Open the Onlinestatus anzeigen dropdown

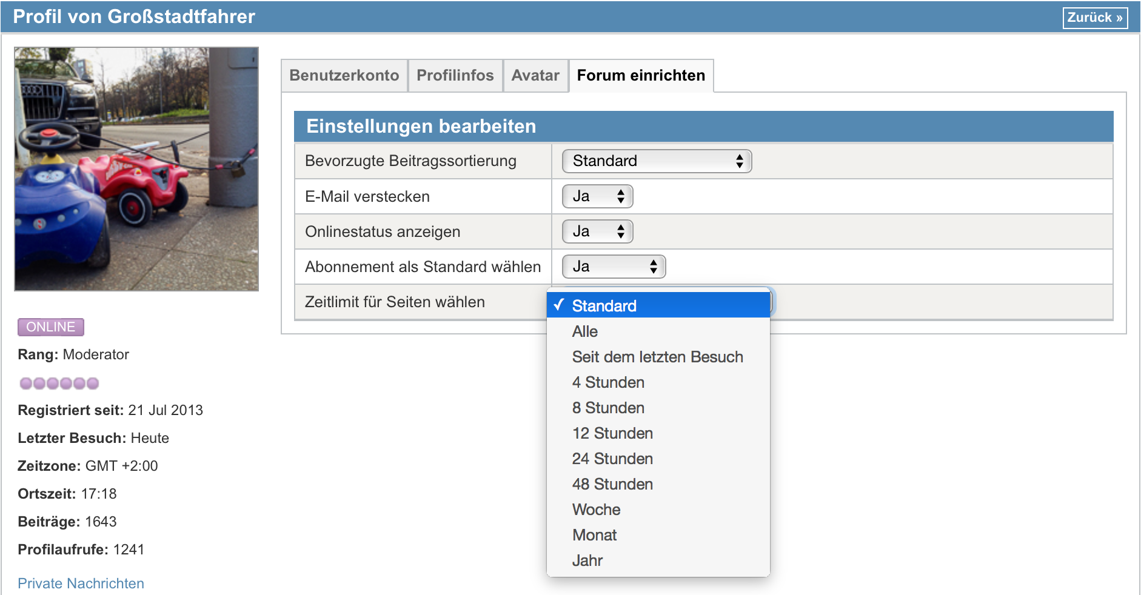(x=597, y=231)
